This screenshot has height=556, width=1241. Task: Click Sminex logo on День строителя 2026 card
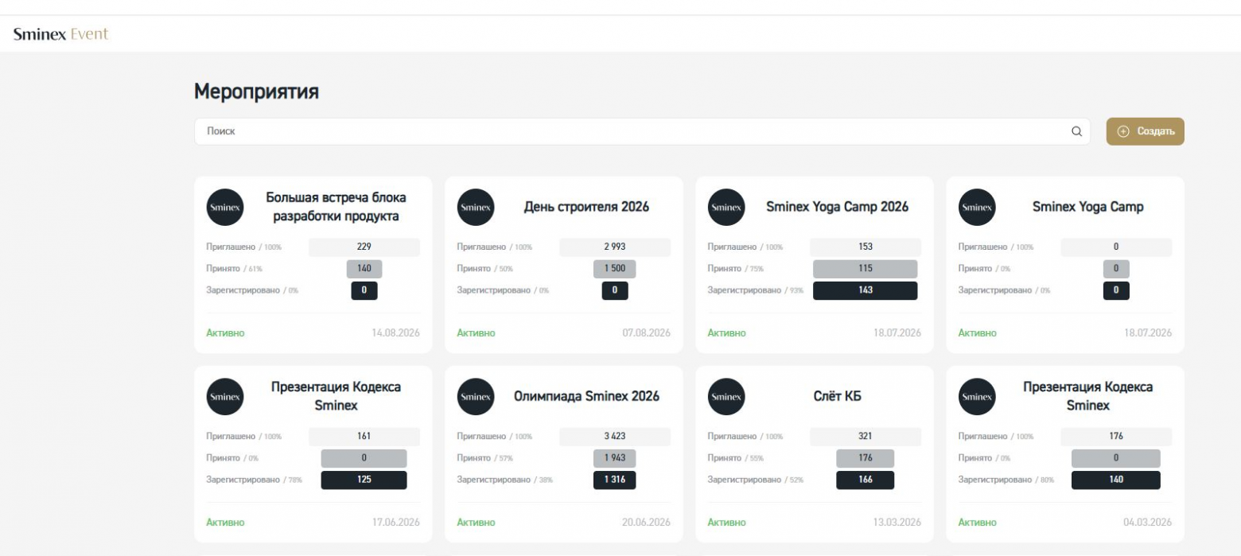[476, 207]
